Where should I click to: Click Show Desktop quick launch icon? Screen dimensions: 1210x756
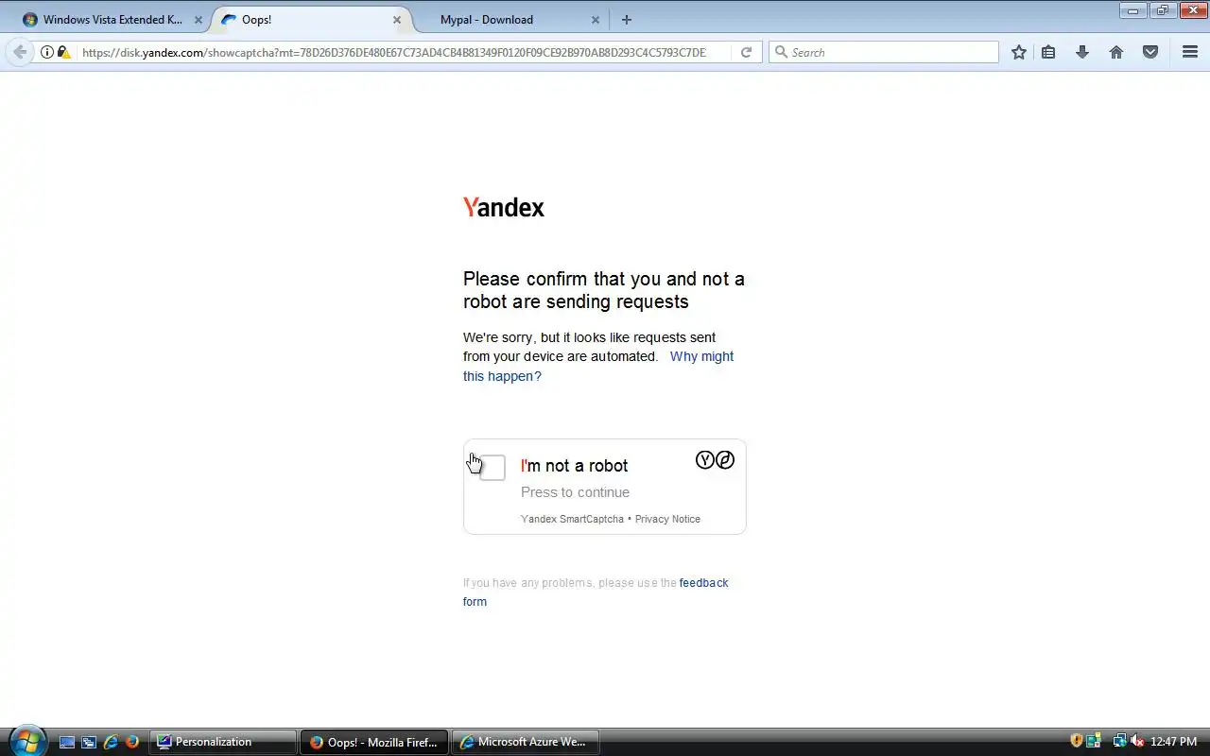coord(67,742)
